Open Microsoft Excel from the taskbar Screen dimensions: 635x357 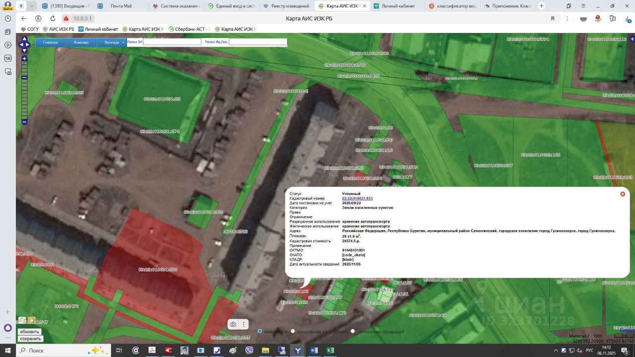(330, 351)
